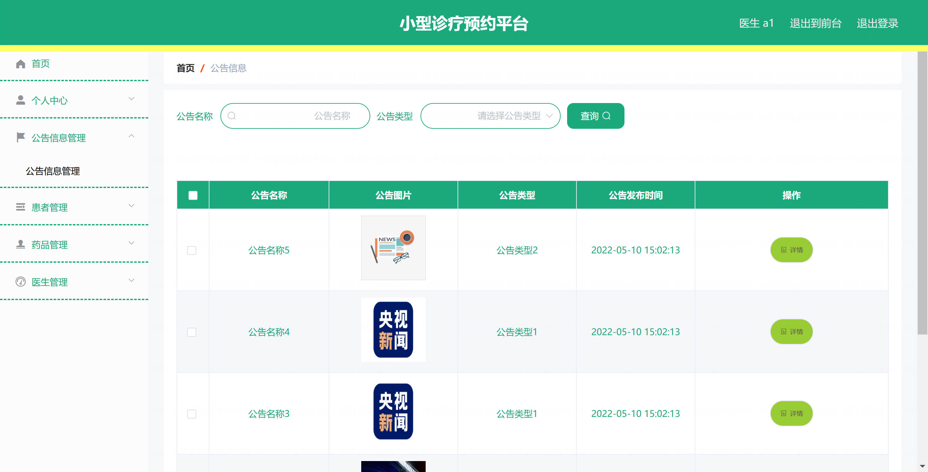Click the flag icon beside 公告信息管理
928x472 pixels.
point(21,137)
